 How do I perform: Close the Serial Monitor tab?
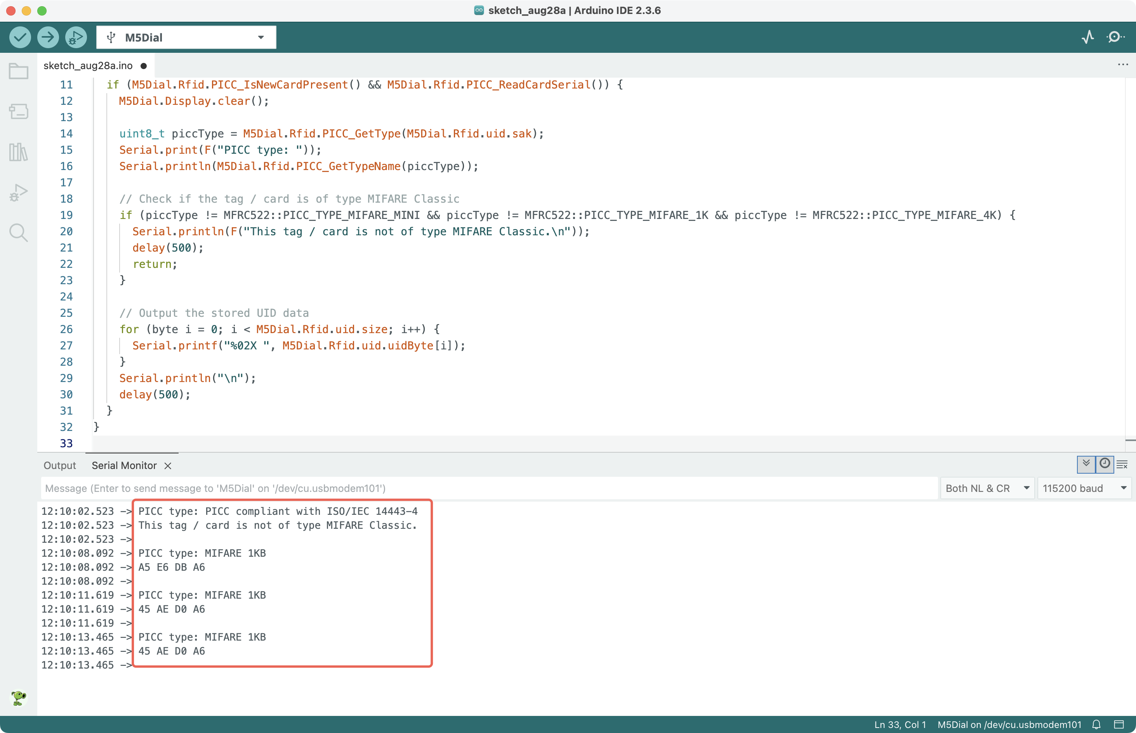(x=168, y=466)
